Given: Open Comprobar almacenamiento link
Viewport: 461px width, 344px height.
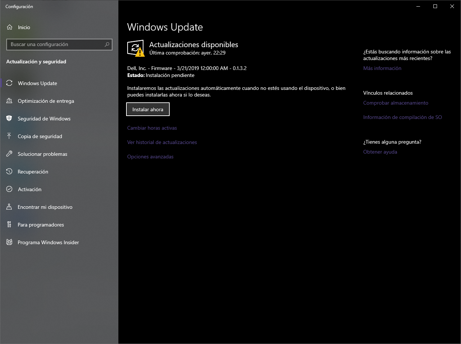Looking at the screenshot, I should pyautogui.click(x=396, y=103).
